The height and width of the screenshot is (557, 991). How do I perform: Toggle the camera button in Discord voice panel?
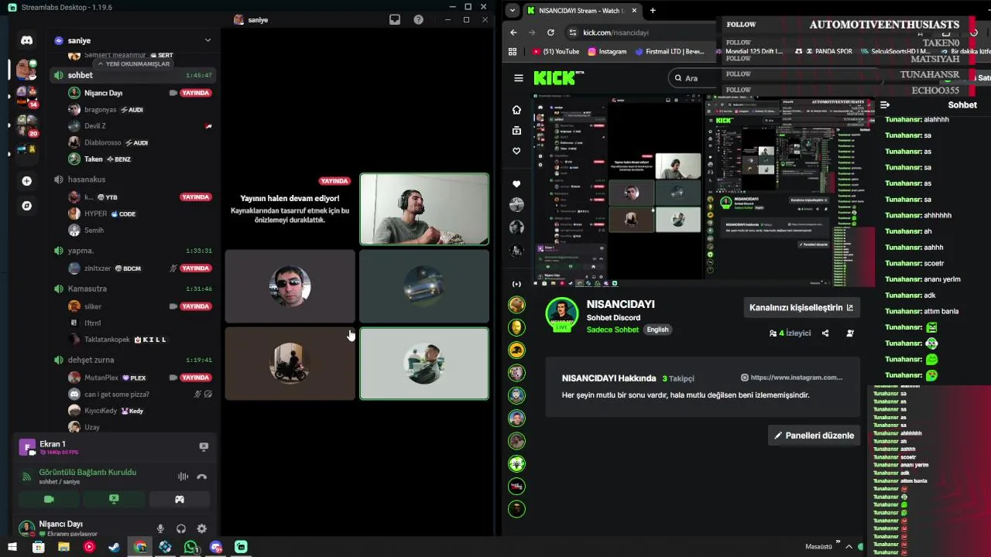(x=49, y=499)
